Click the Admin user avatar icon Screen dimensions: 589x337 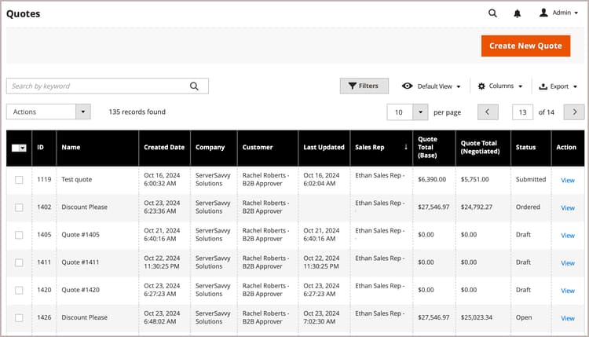point(543,13)
